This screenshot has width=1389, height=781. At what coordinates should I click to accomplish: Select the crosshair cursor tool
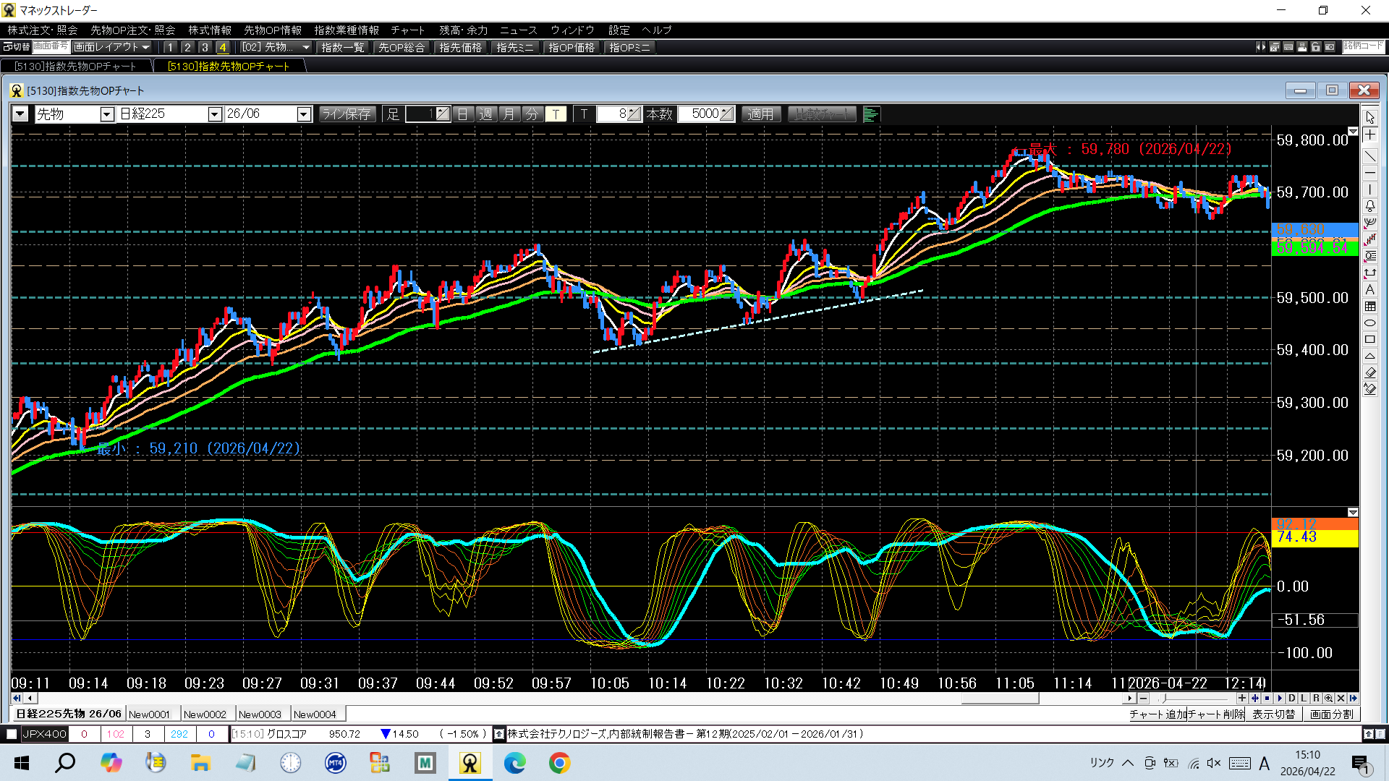click(x=1370, y=135)
